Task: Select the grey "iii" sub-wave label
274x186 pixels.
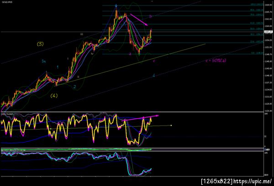Action: (x=82, y=34)
